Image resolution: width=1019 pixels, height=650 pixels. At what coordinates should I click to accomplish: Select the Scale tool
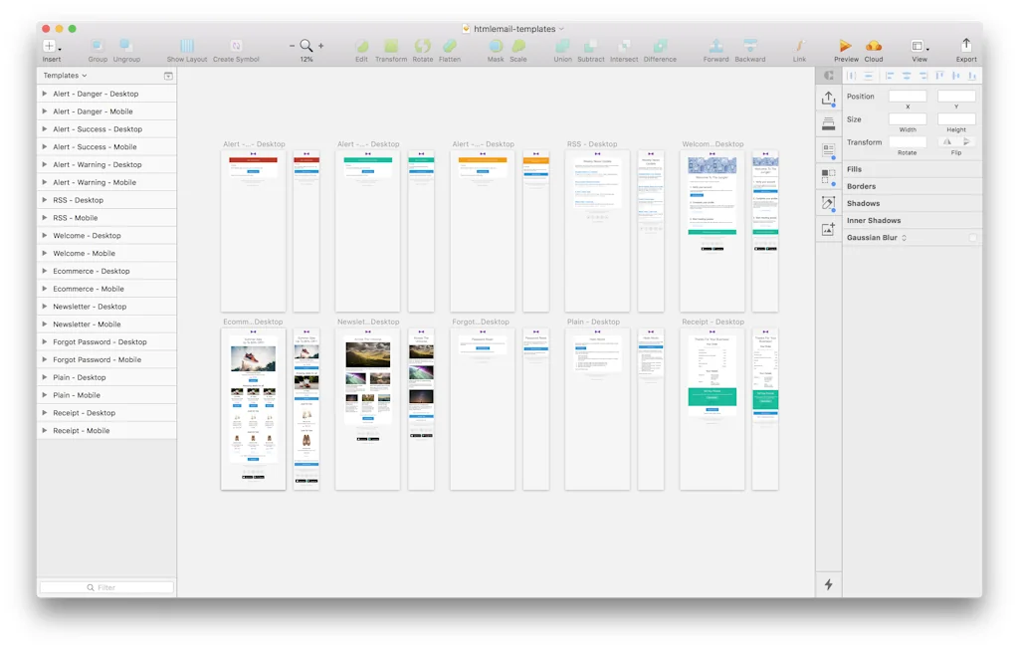point(518,47)
